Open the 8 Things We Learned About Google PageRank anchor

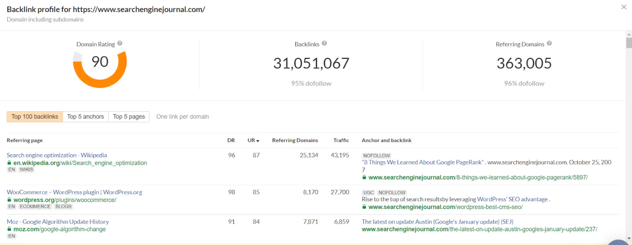[423, 162]
